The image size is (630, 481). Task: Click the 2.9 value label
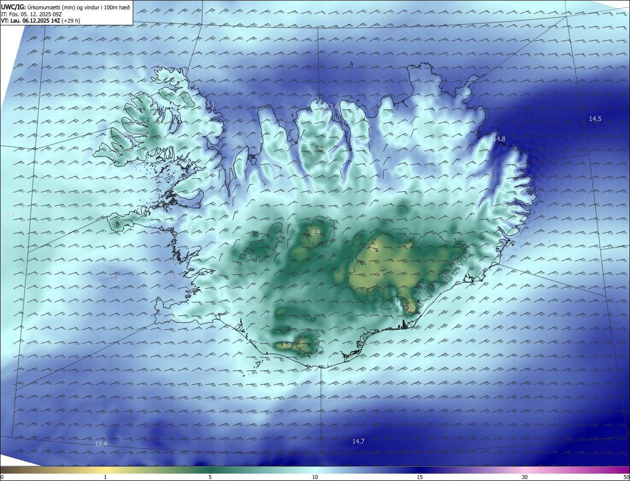(x=286, y=346)
